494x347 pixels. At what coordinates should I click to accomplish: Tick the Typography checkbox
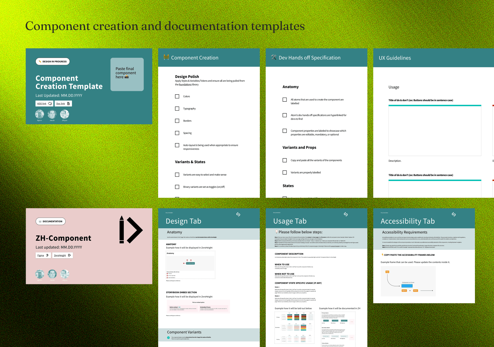(177, 109)
